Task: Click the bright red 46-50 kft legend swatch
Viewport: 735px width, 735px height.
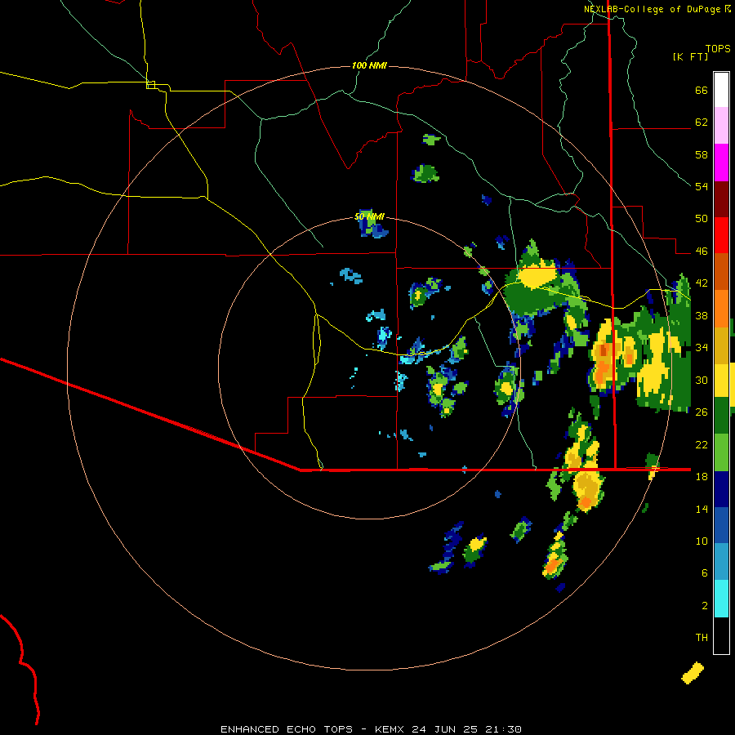Action: point(721,235)
